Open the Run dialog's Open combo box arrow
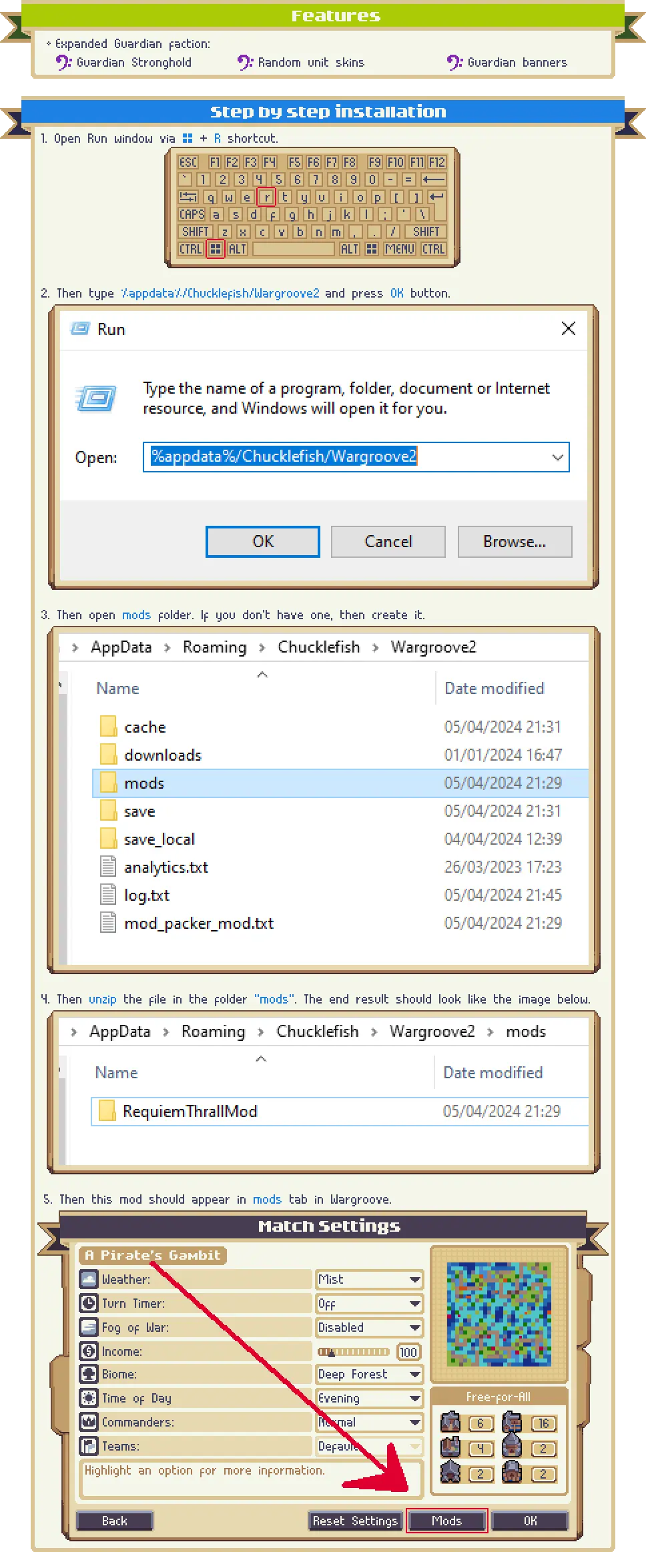This screenshot has height=1552, width=646. tap(557, 457)
